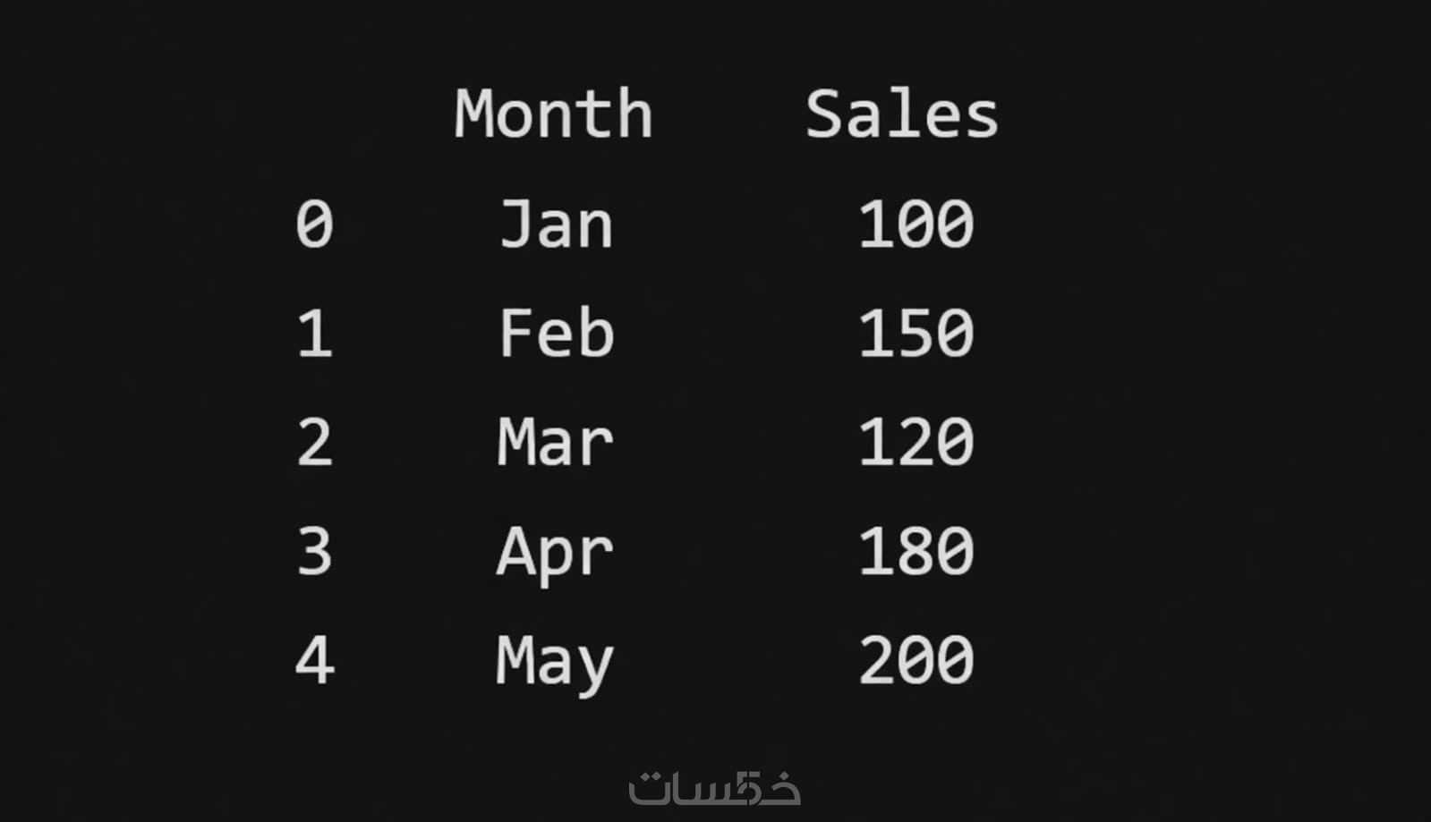Select the sales value 100
Image resolution: width=1431 pixels, height=822 pixels.
coord(916,224)
